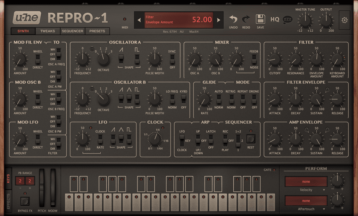Click the Mixer OSC A level knob
Viewport: 358px width, 216px height.
point(195,59)
